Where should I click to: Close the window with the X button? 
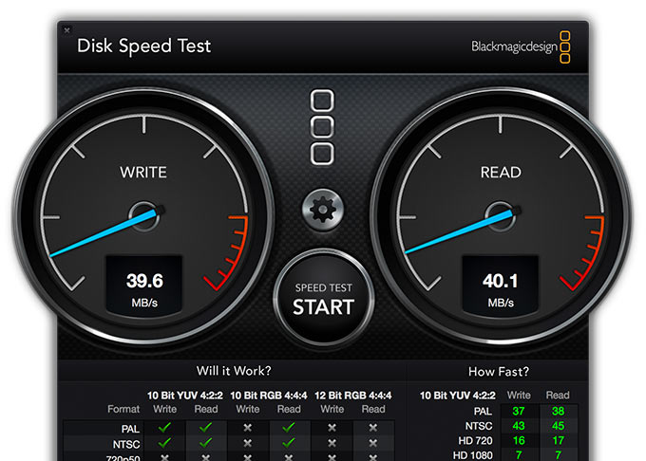tap(66, 30)
